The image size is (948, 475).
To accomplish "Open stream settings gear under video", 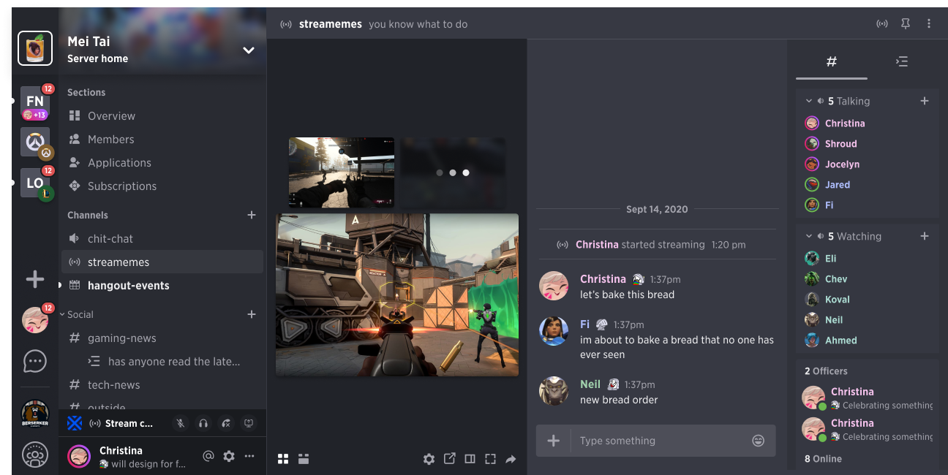I will point(429,459).
